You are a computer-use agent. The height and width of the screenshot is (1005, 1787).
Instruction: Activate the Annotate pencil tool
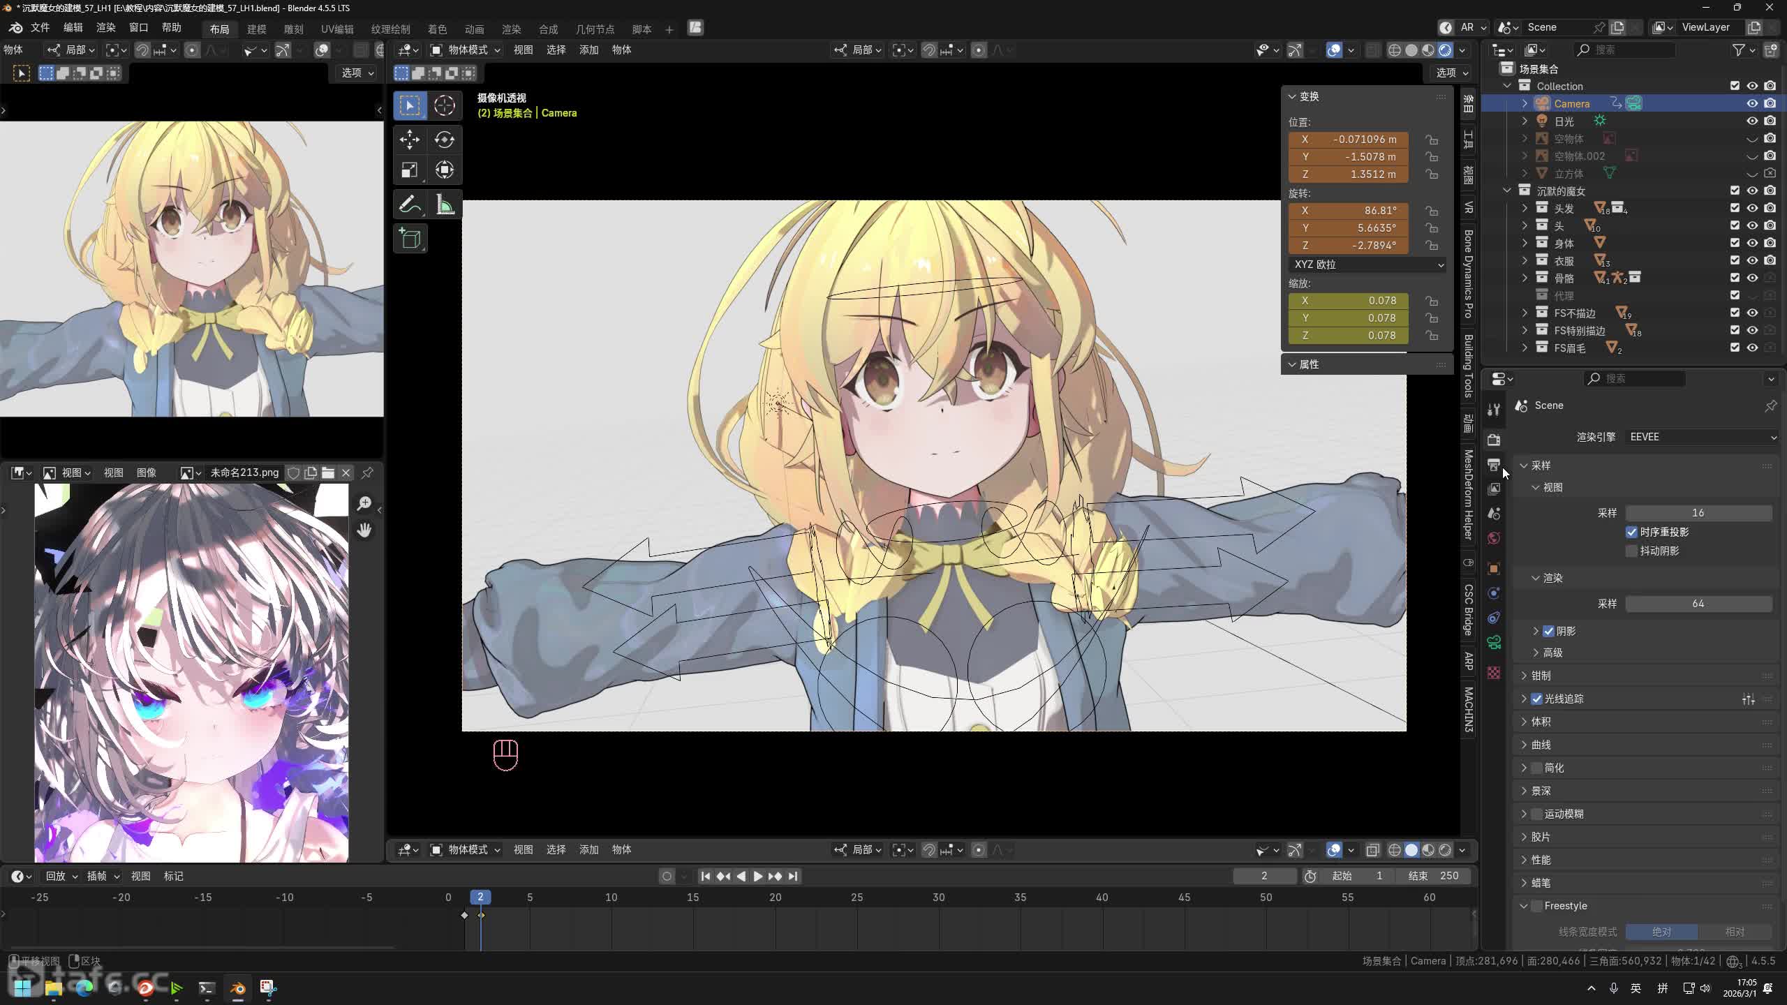click(410, 204)
